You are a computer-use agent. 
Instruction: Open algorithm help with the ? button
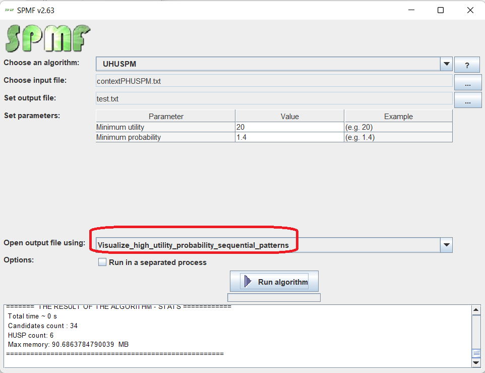467,65
